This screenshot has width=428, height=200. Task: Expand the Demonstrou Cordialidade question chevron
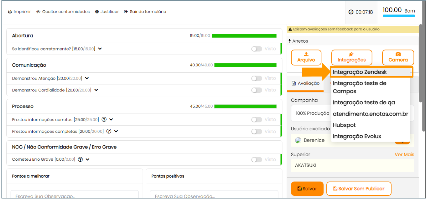pos(96,90)
